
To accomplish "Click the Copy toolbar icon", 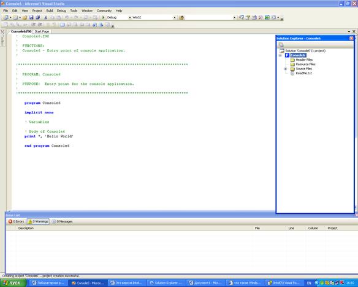I will point(52,17).
